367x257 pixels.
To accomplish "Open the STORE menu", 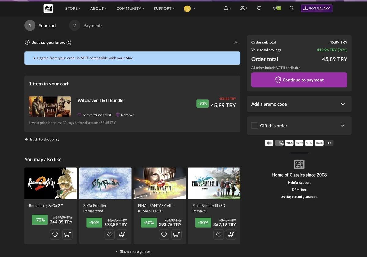I will [73, 8].
